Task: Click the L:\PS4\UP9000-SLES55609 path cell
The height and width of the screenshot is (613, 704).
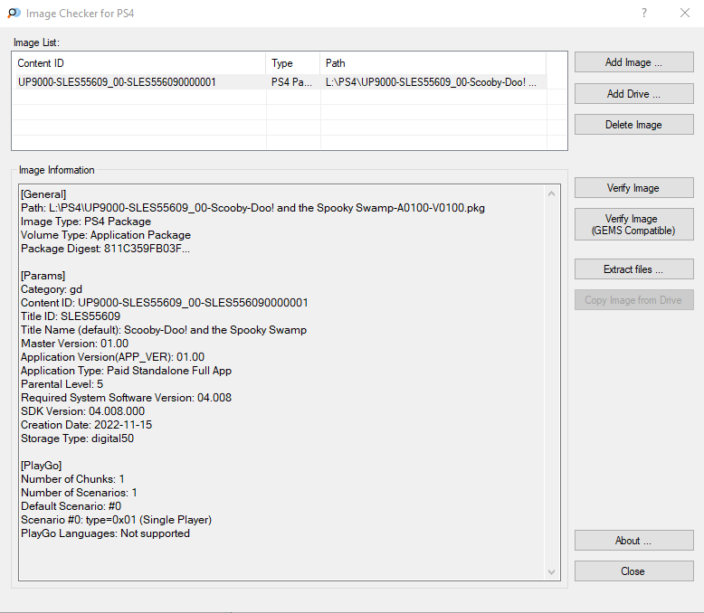Action: [431, 82]
